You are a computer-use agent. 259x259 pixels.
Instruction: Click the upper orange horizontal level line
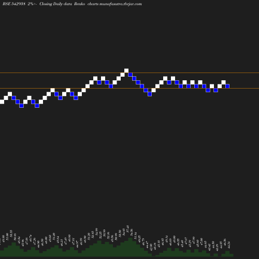click(129, 73)
